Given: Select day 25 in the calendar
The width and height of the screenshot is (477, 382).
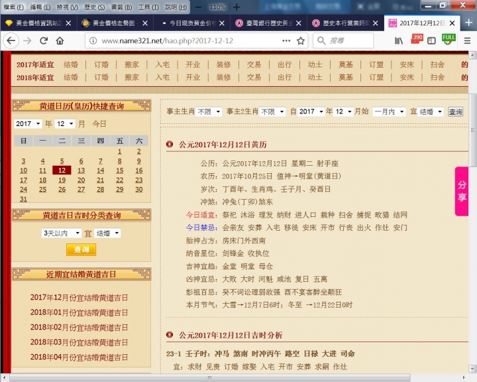Looking at the screenshot, I should [42, 189].
